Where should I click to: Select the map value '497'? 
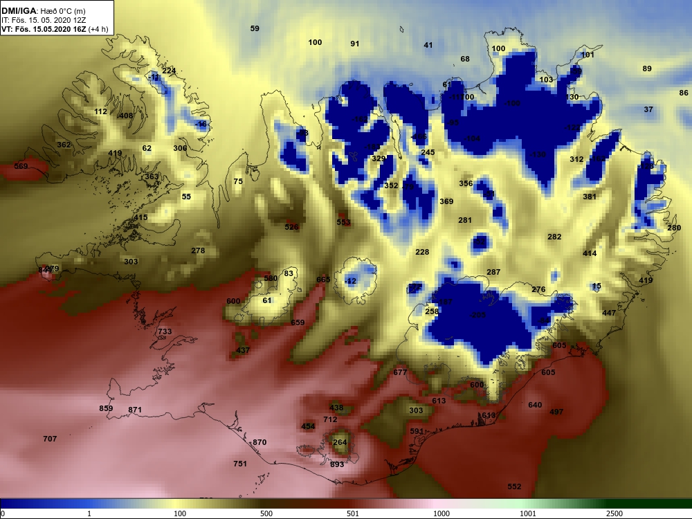556,412
